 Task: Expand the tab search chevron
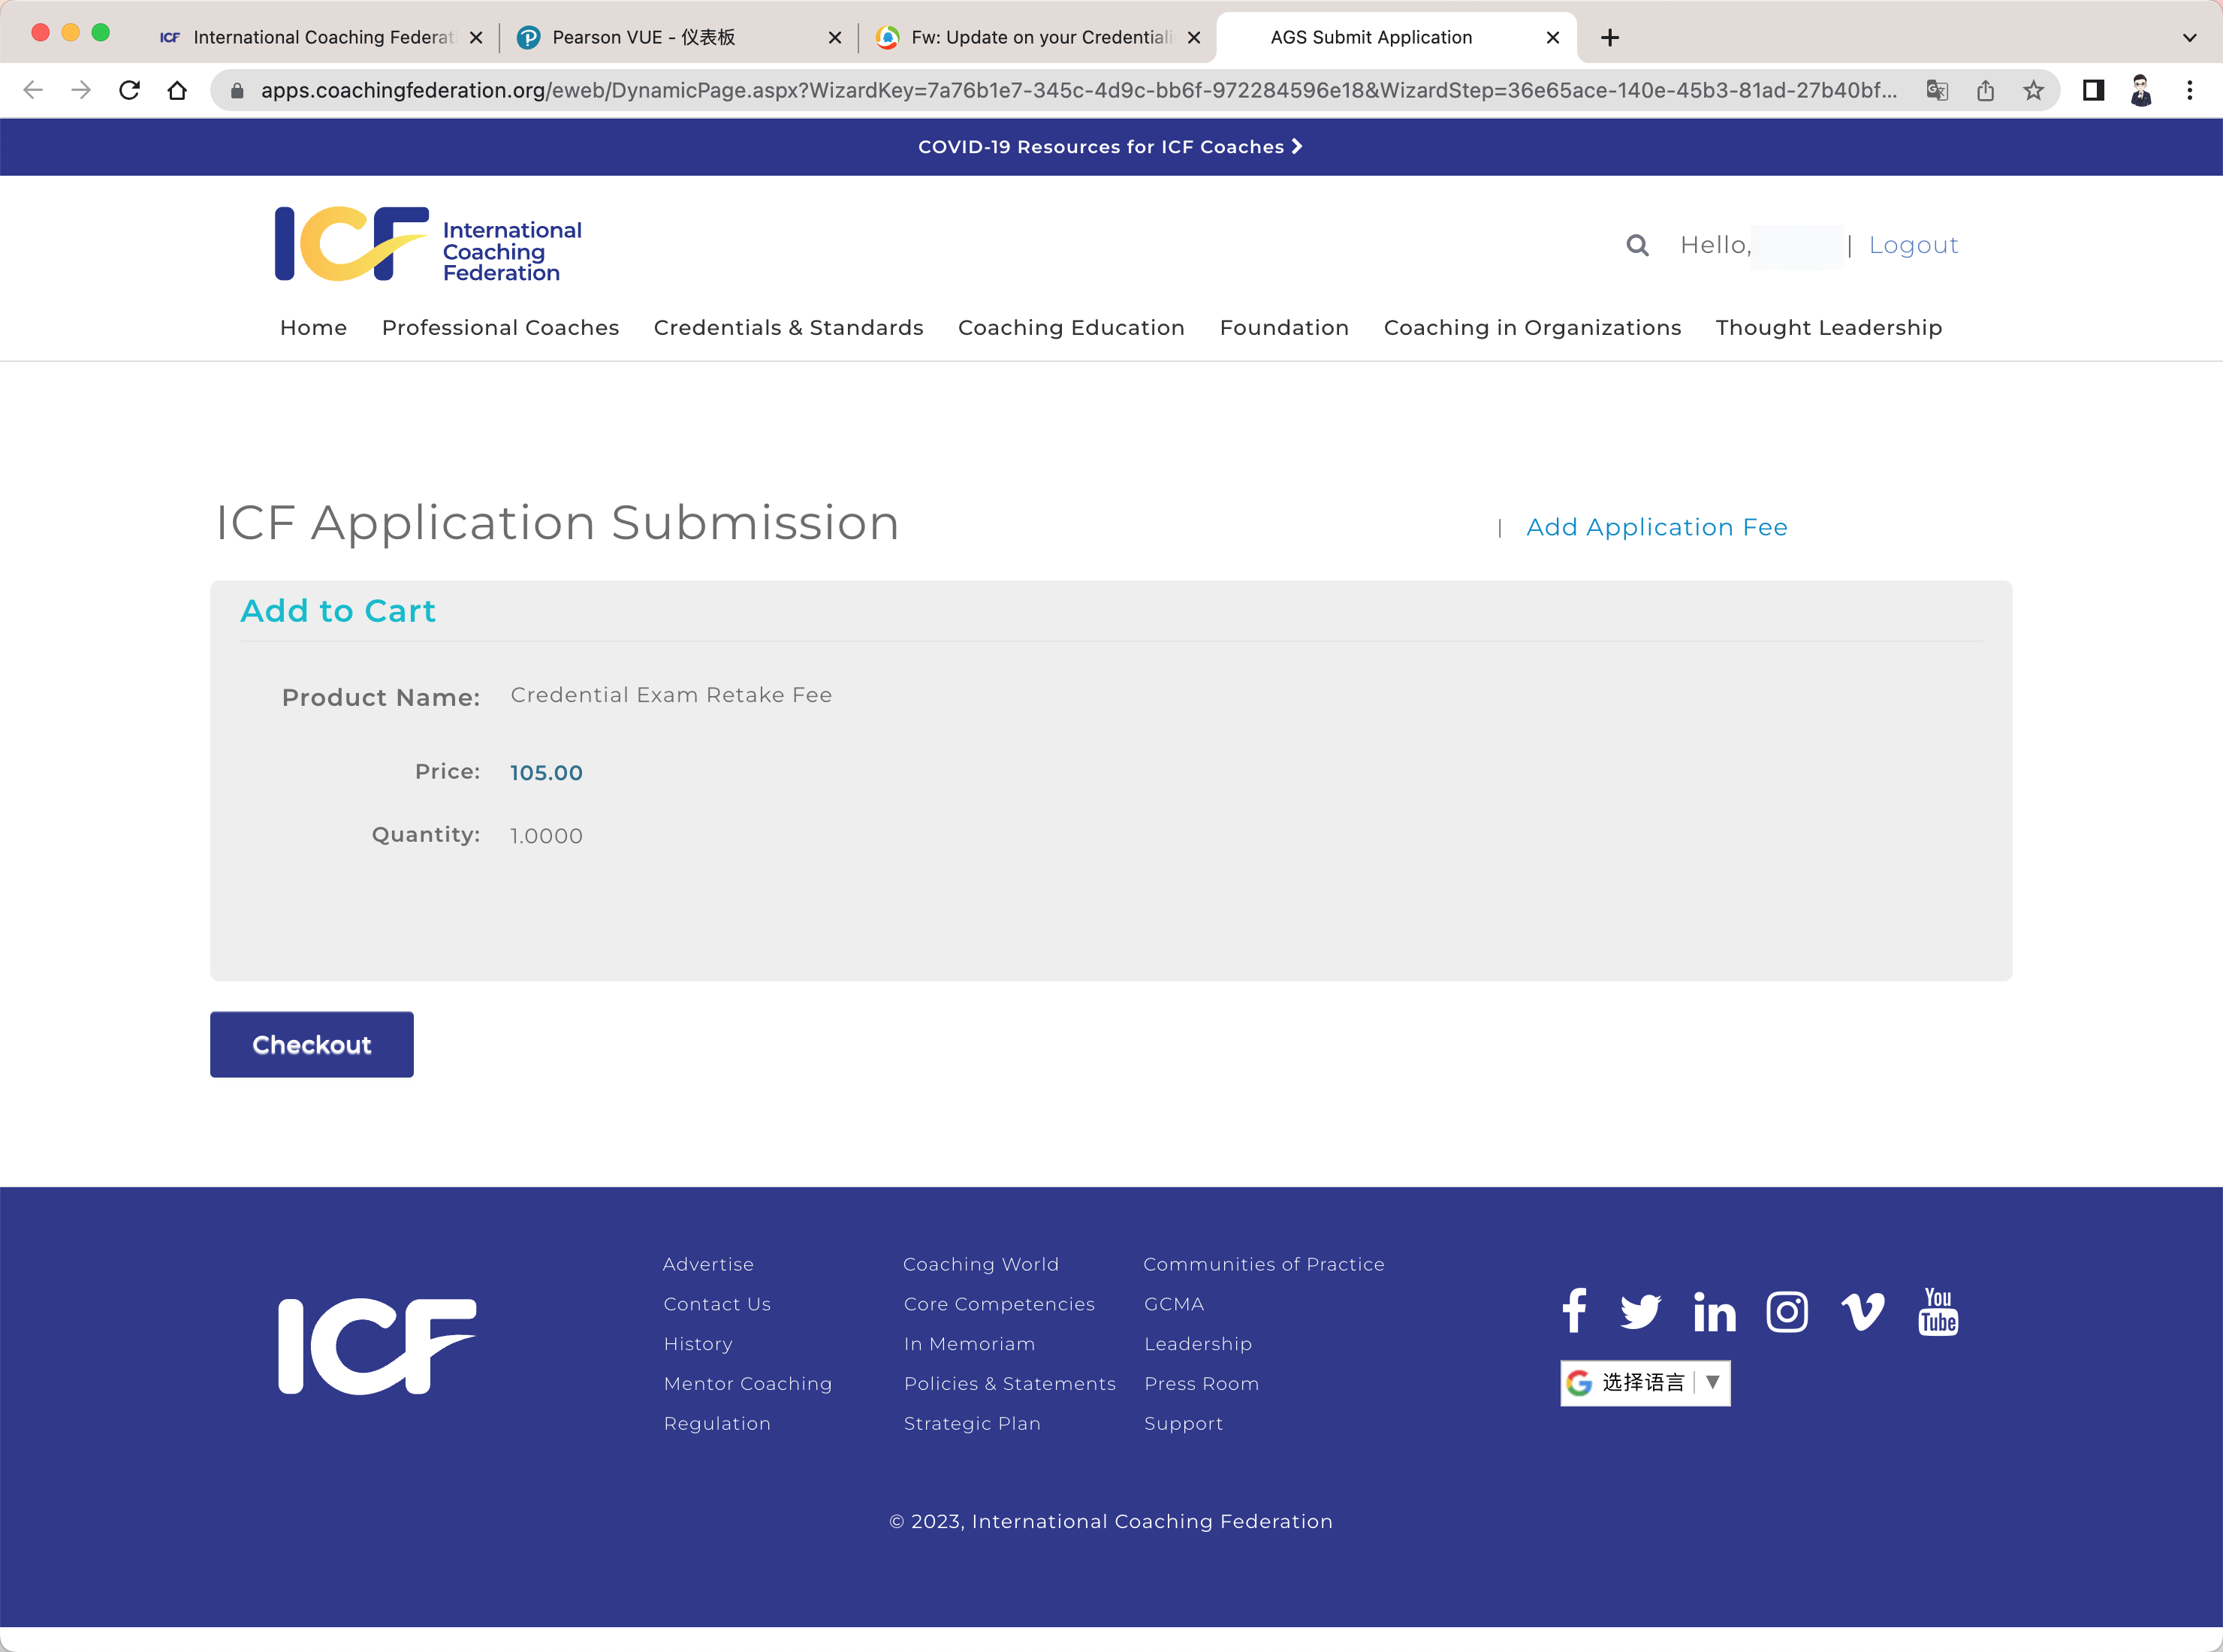(x=2189, y=38)
